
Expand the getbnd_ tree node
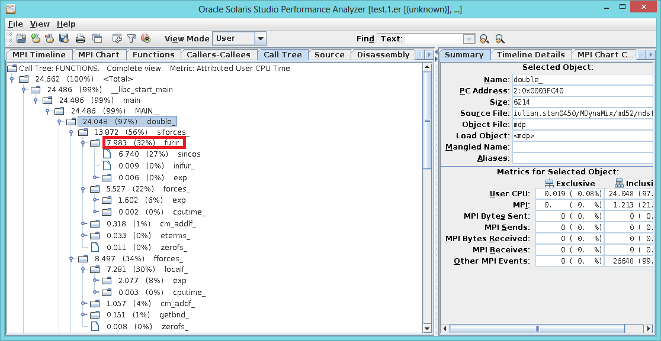coord(84,314)
